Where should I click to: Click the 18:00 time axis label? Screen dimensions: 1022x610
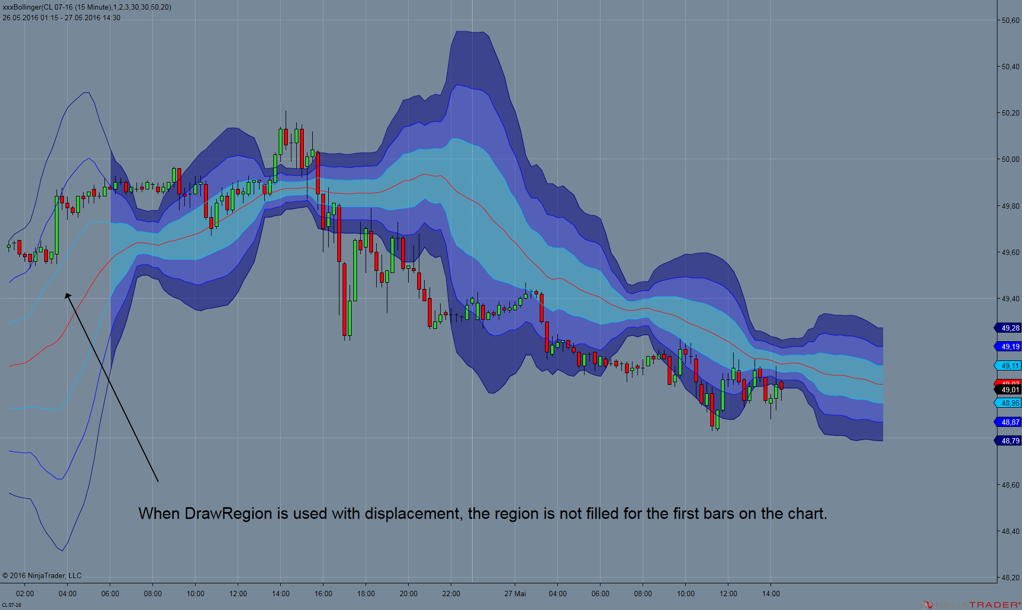[366, 593]
